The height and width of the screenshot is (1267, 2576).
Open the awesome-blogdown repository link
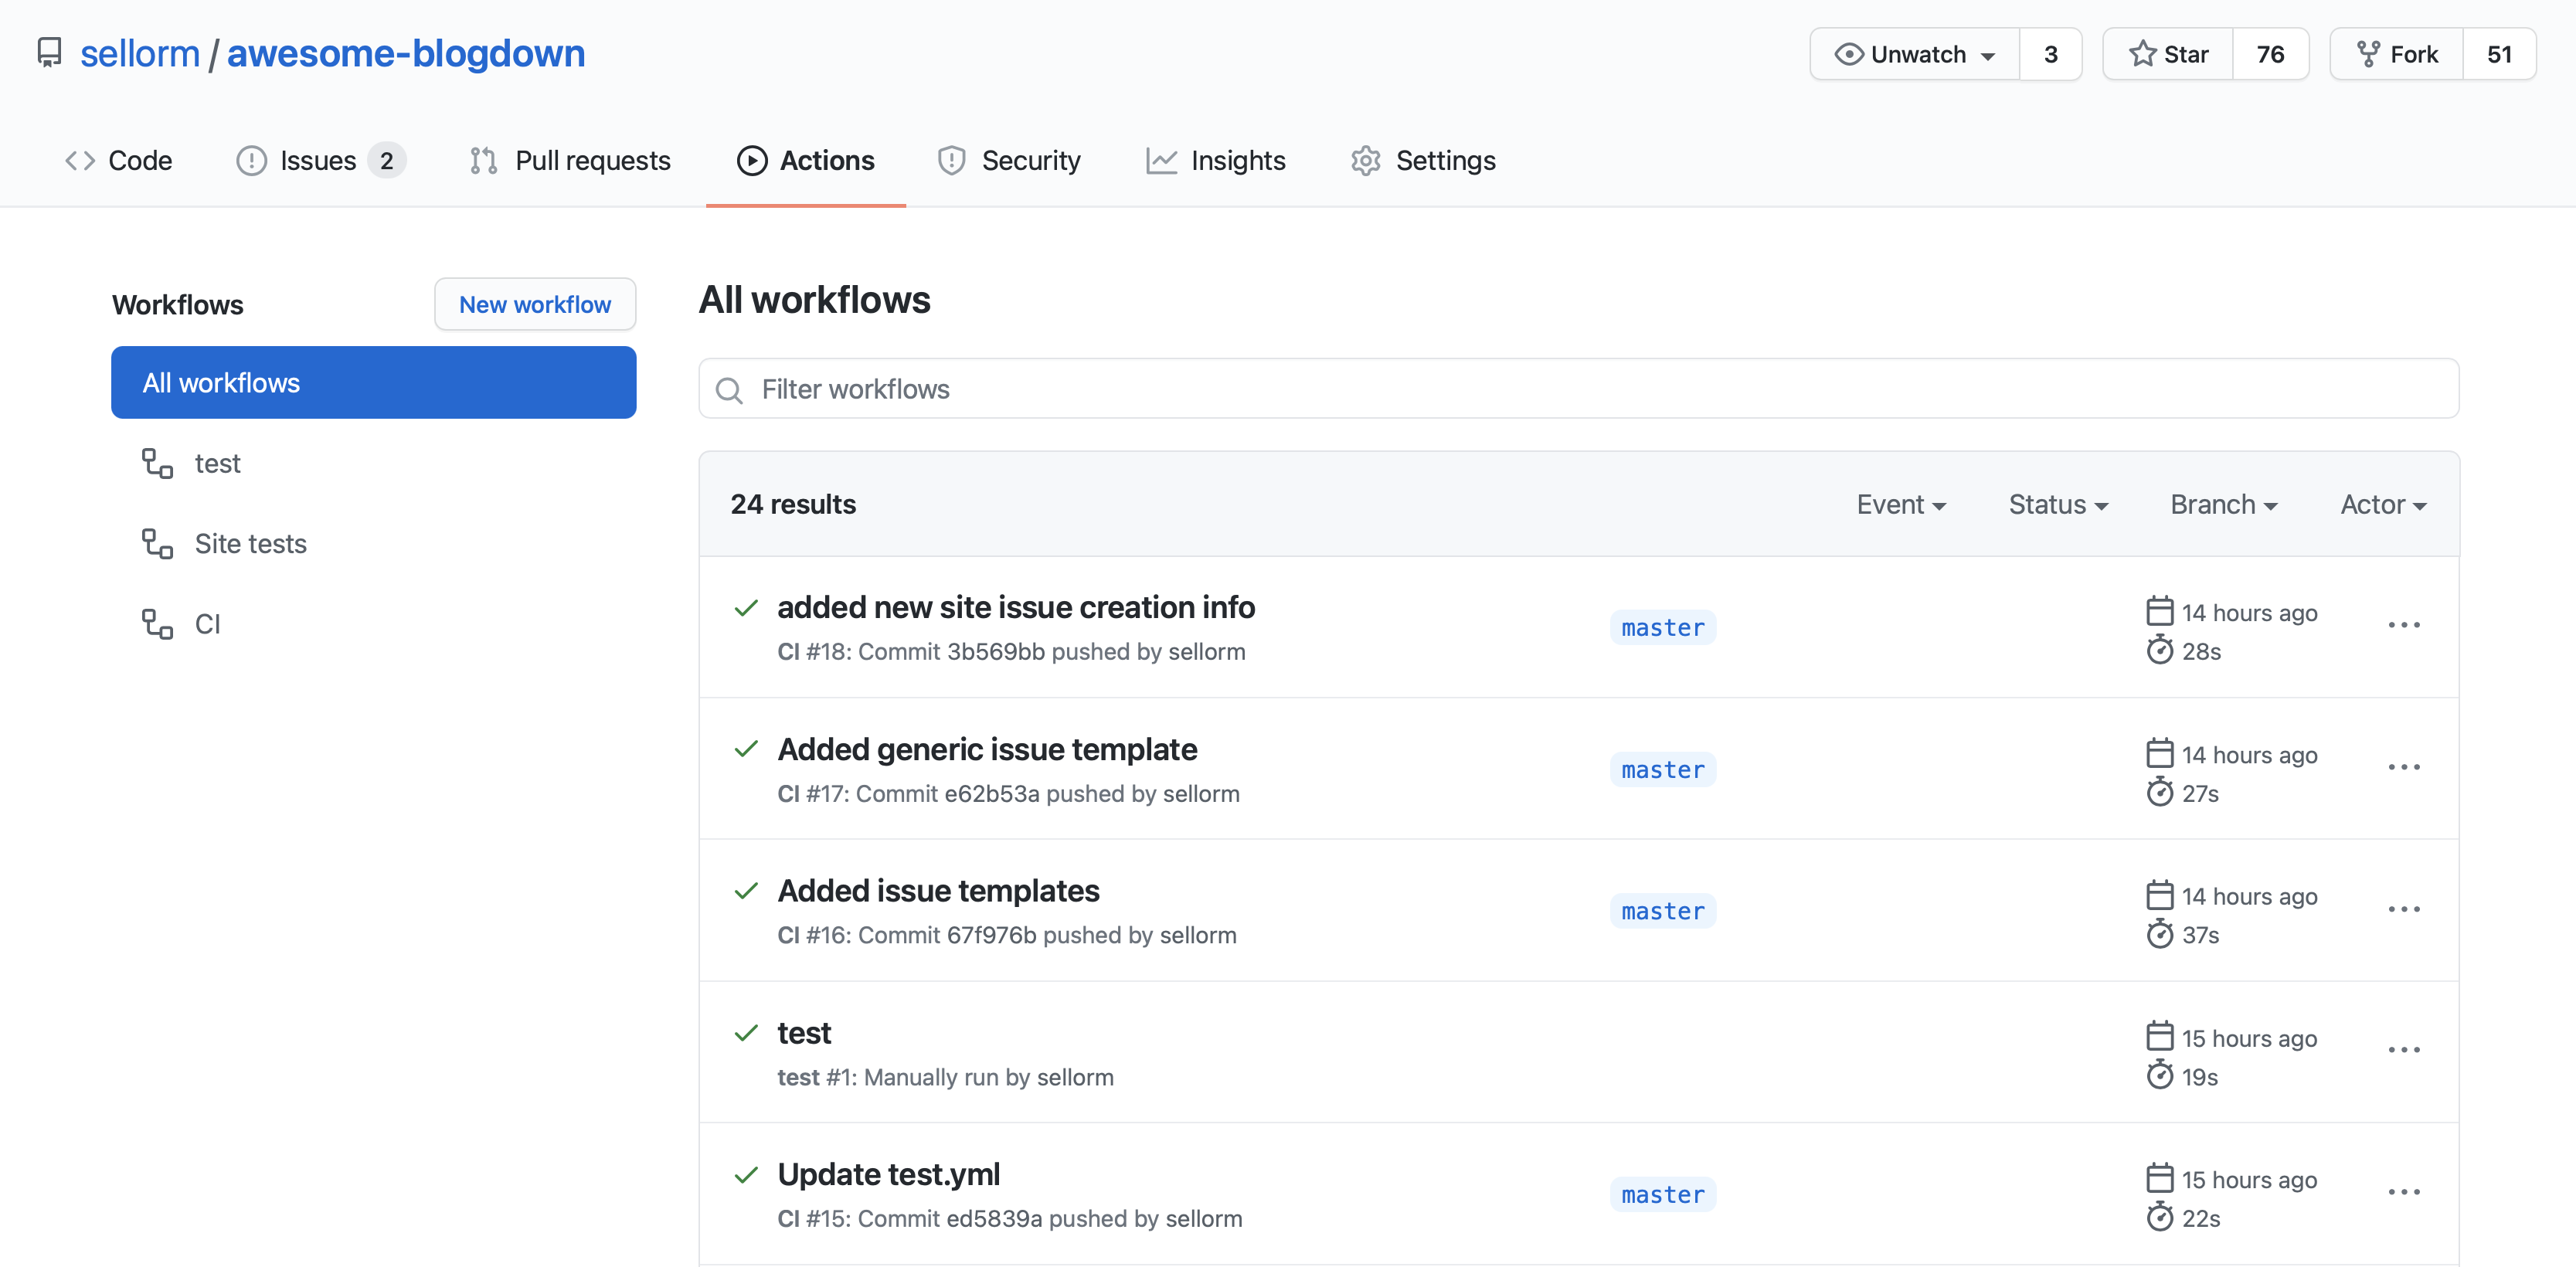tap(406, 53)
